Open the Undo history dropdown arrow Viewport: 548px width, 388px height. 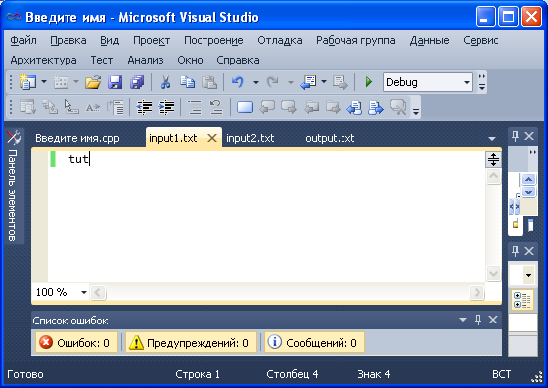pyautogui.click(x=256, y=82)
